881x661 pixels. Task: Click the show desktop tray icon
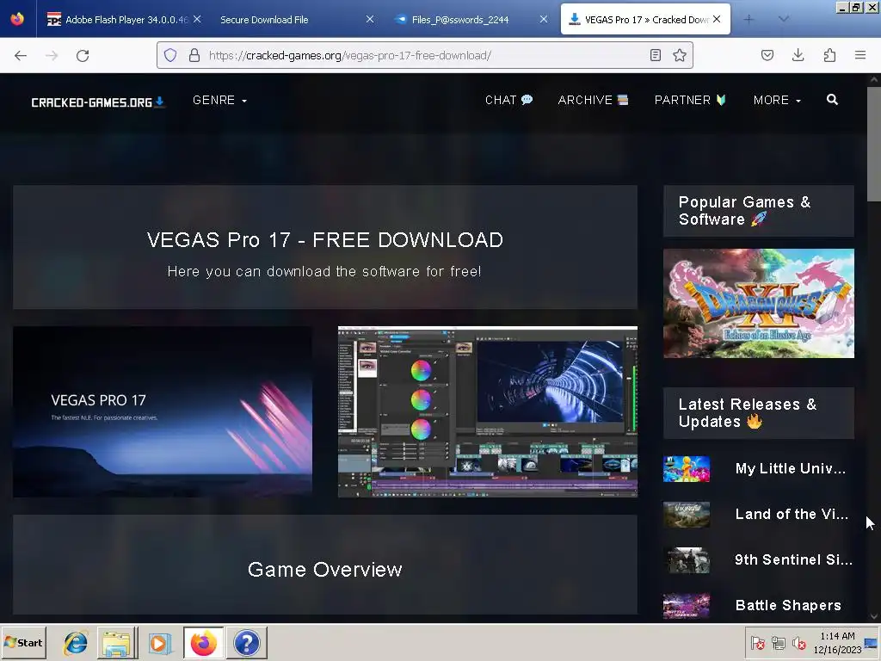click(x=872, y=642)
